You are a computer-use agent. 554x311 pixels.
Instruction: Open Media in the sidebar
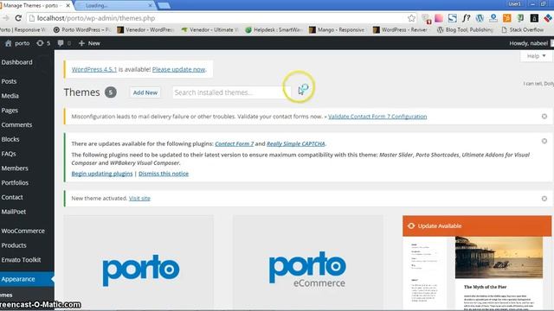pos(10,96)
